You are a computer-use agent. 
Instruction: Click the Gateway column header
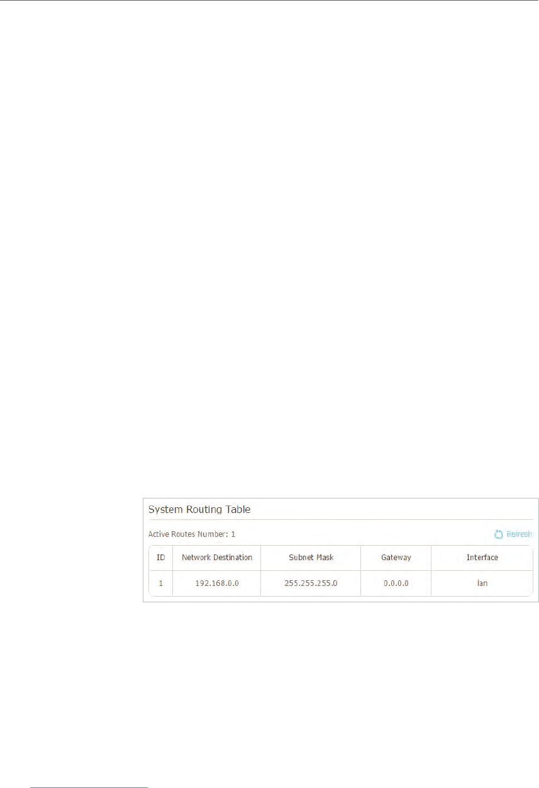point(396,558)
